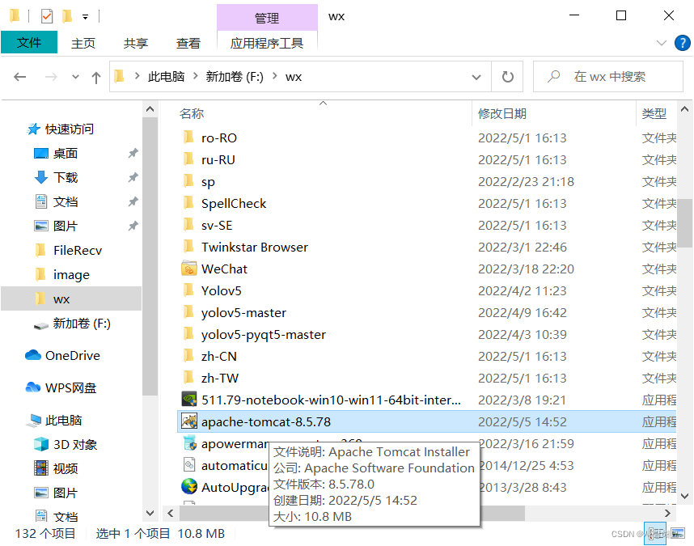Click the pin icon next to 文档
This screenshot has height=546, width=694.
133,201
